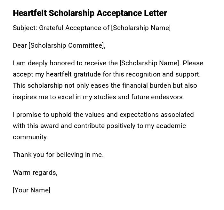
Task: Click the 'Warm regards,' closing line
Action: coord(35,173)
